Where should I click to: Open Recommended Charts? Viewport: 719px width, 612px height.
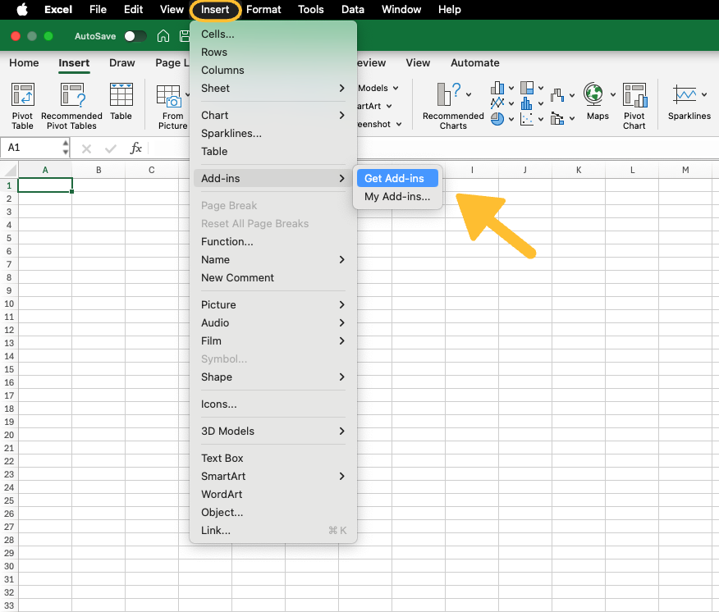tap(452, 105)
